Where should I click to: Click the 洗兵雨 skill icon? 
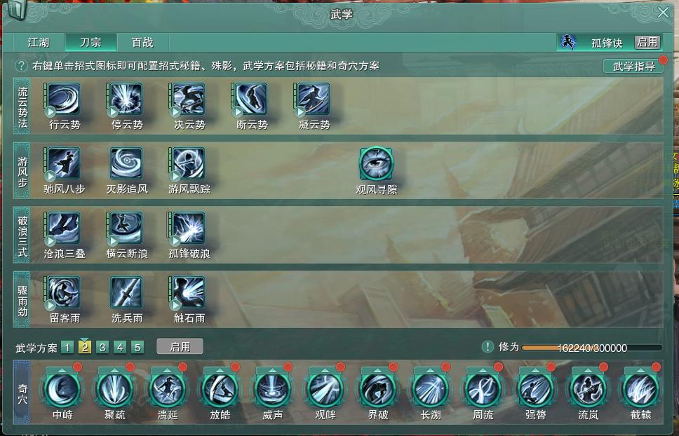point(126,292)
